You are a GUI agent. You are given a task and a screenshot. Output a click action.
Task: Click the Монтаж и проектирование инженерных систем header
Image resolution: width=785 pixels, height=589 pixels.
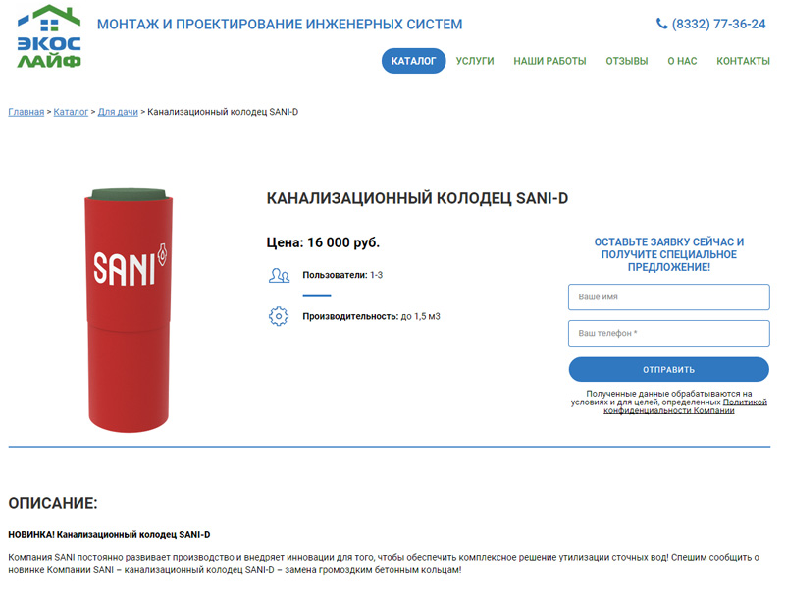point(280,24)
